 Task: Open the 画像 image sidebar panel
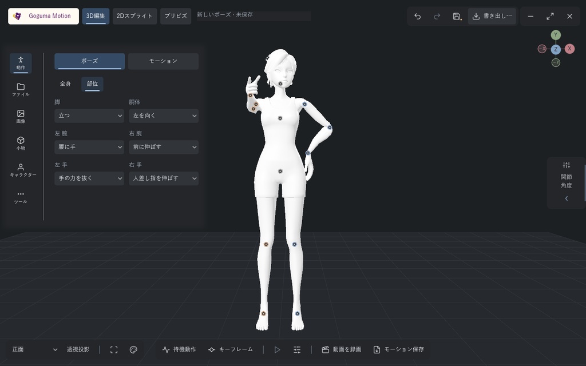click(21, 117)
